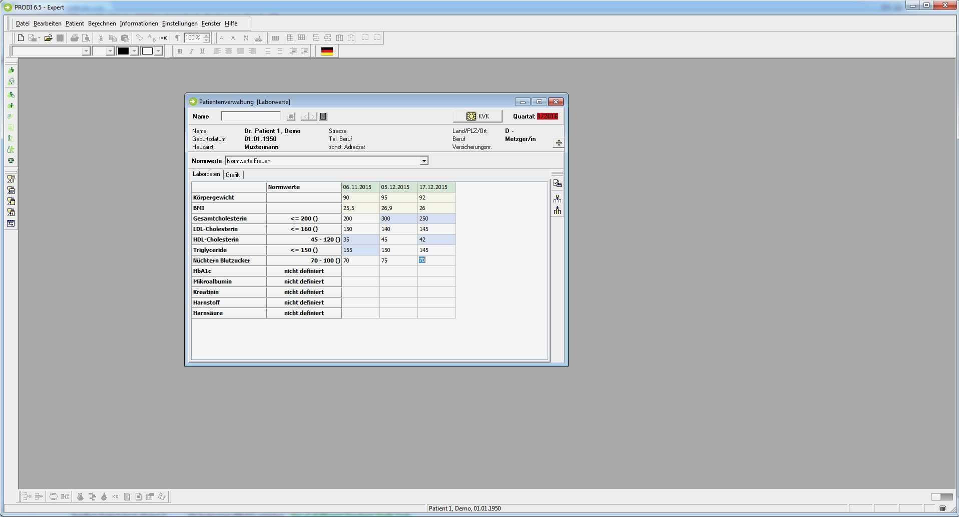Viewport: 959px width, 517px height.
Task: Toggle italic formatting
Action: coord(191,51)
